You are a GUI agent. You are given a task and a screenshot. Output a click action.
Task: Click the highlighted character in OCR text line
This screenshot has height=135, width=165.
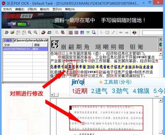(x=70, y=67)
